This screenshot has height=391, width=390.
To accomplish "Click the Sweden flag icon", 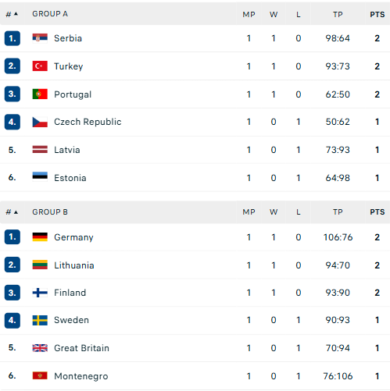I will point(40,320).
